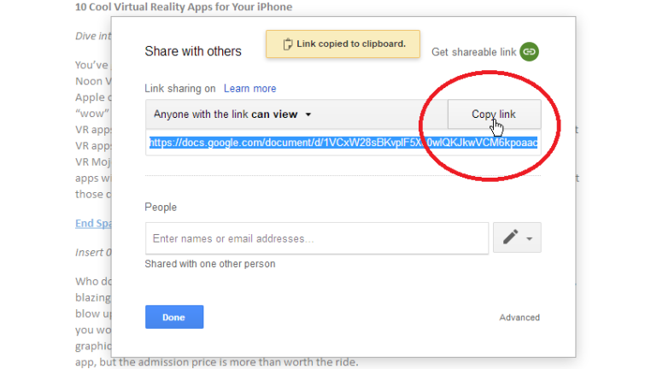Image resolution: width=657 pixels, height=369 pixels.
Task: Click the People label
Action: click(161, 207)
